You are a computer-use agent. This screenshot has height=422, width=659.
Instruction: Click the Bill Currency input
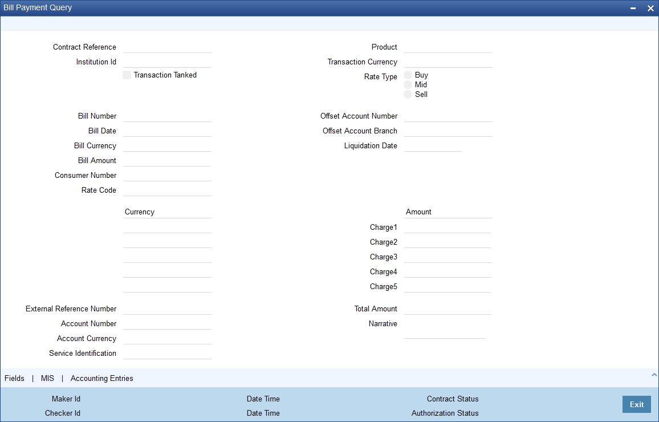pyautogui.click(x=166, y=145)
